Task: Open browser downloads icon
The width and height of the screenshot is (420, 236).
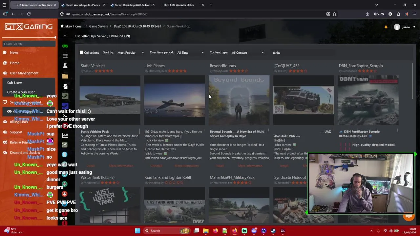Action: [367, 14]
